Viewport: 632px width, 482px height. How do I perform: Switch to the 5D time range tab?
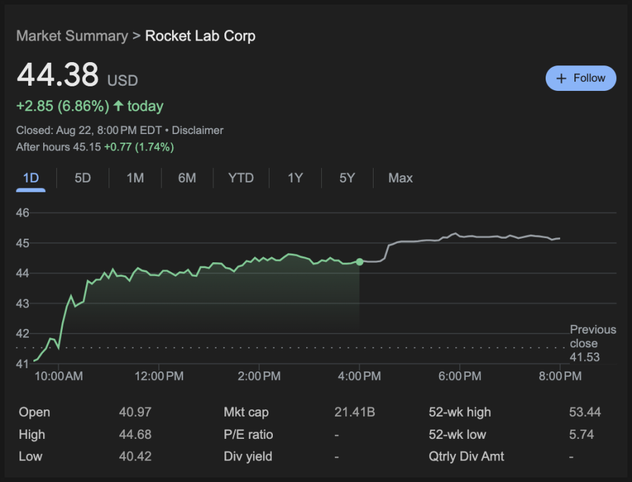coord(82,178)
